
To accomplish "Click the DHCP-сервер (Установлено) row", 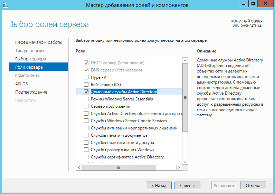I will [129, 63].
